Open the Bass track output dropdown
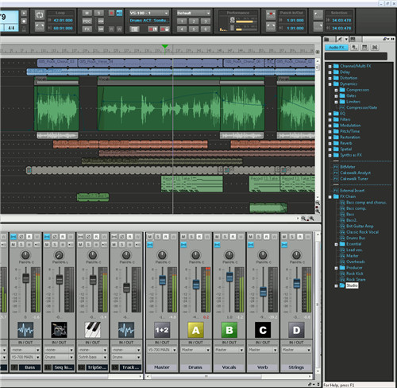397x388 pixels. tap(25, 357)
